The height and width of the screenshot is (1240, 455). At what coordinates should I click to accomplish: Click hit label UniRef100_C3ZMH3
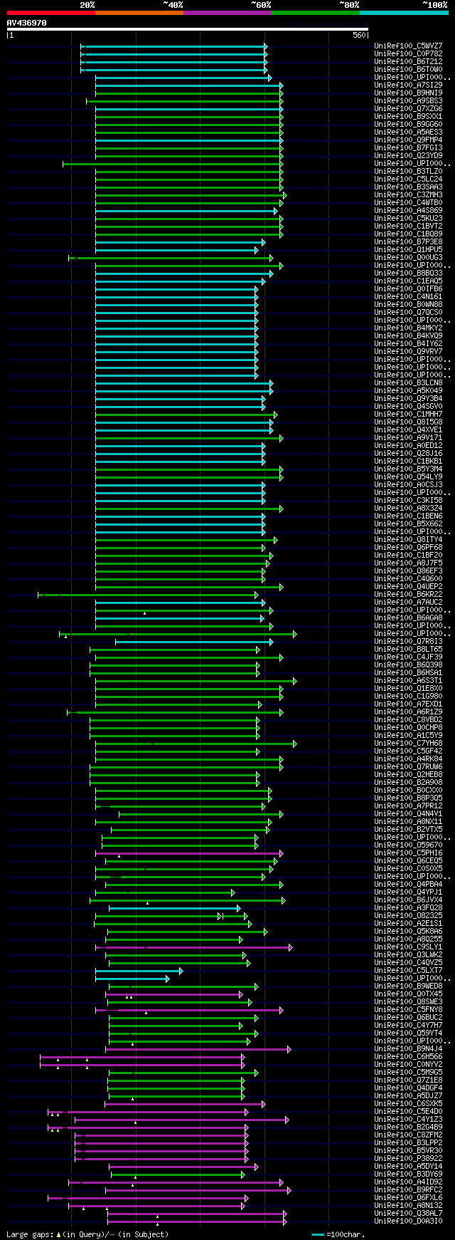coord(408,194)
